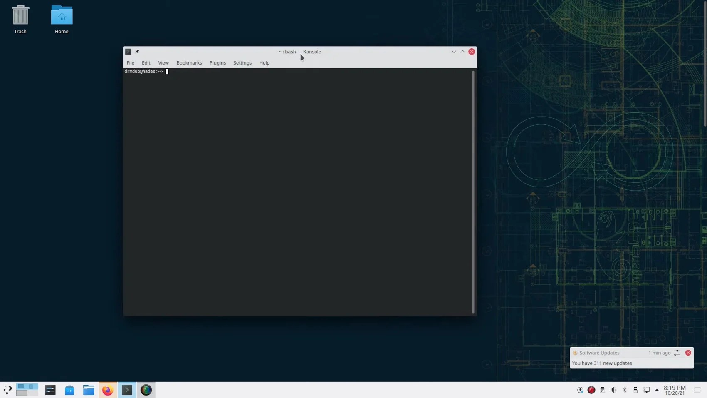Switch desktops via the pager widget
Image resolution: width=707 pixels, height=398 pixels.
[27, 390]
